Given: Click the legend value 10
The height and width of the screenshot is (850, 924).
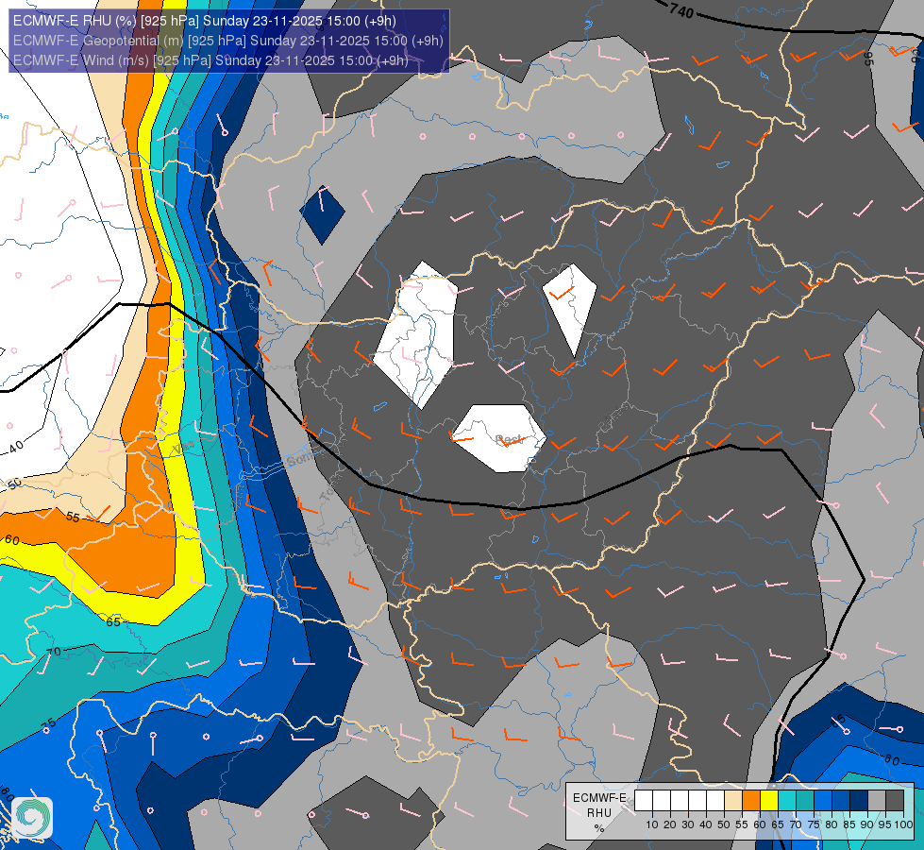Looking at the screenshot, I should point(652,824).
